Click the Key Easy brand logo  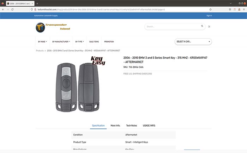(x=98, y=60)
